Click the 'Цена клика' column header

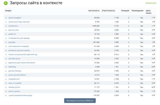coord(149,12)
